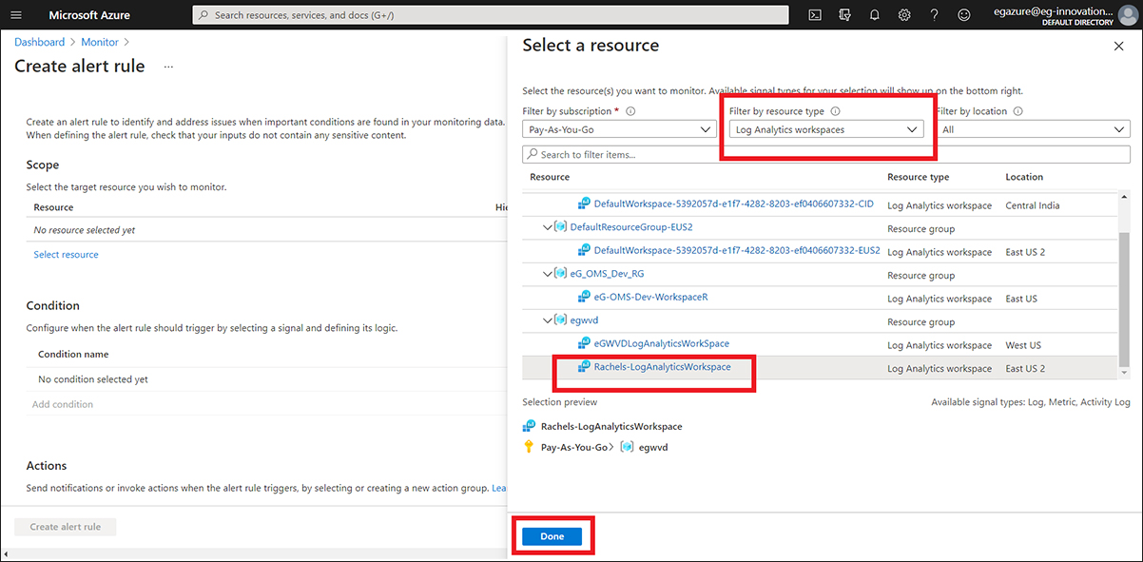
Task: Close the Select a resource panel
Action: pos(1117,46)
